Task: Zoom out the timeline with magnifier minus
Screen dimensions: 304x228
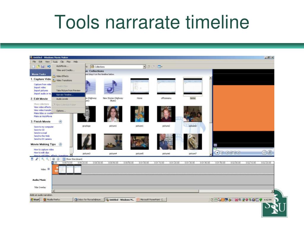Action: (47, 159)
